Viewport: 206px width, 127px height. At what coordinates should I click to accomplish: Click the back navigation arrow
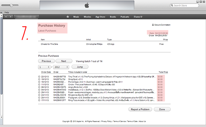click(x=6, y=17)
